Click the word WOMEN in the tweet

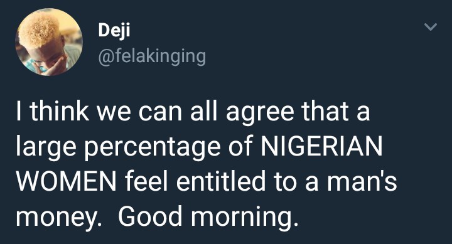(x=66, y=181)
